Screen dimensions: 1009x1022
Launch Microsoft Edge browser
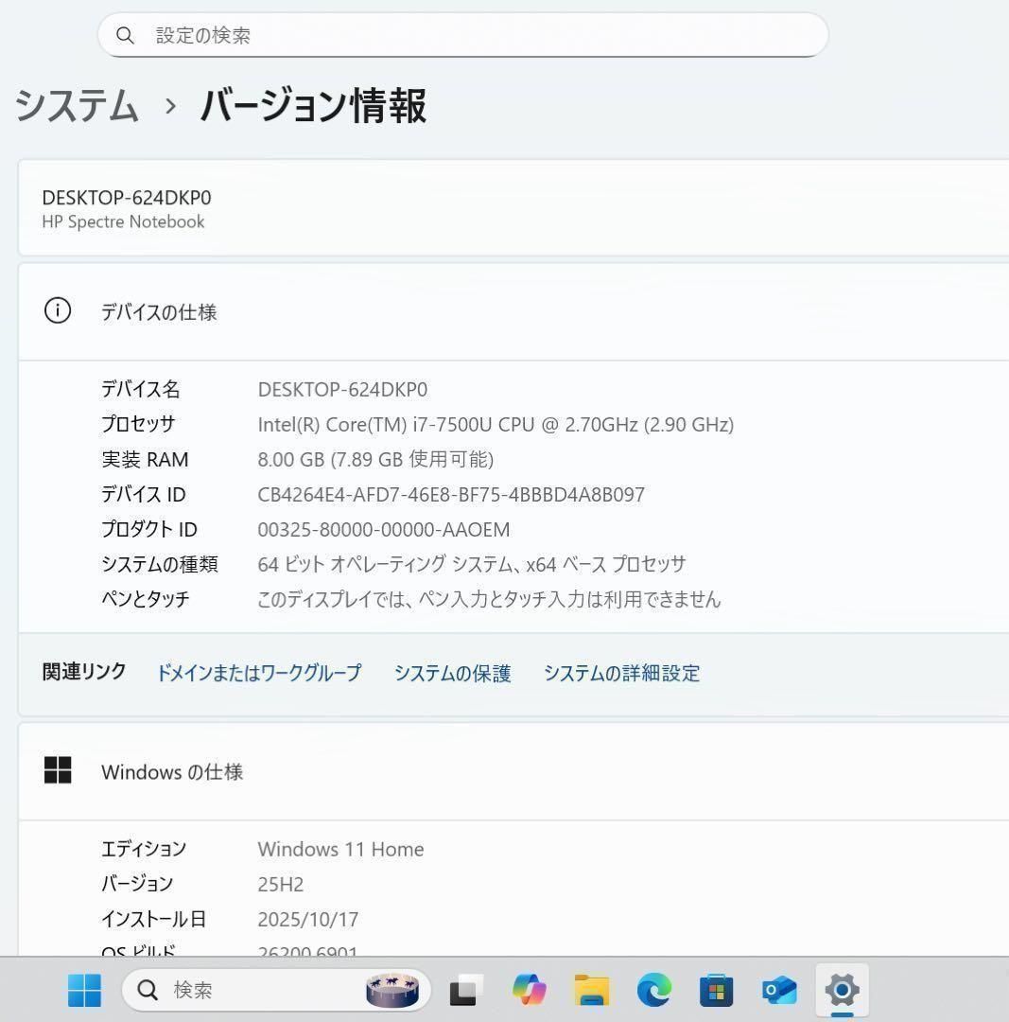(x=653, y=990)
